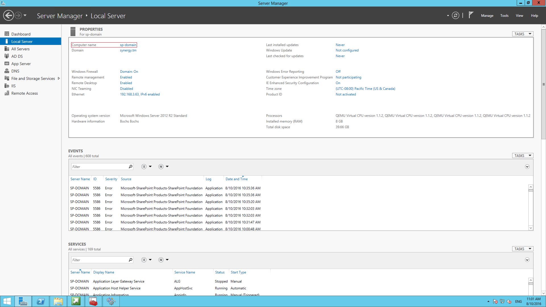546x307 pixels.
Task: Click the All Servers sidebar icon
Action: (7, 49)
